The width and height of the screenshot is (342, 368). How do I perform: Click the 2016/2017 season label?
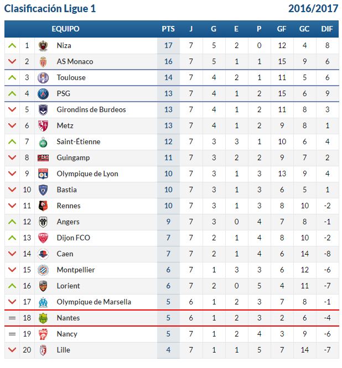(313, 9)
